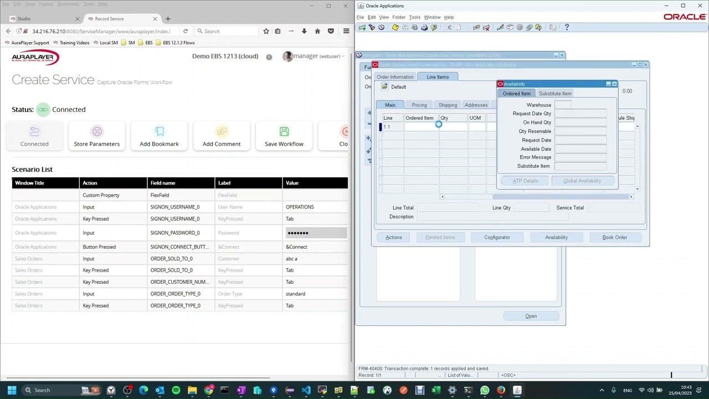Click the 'abc a' value cell
The image size is (709, 399).
(x=316, y=259)
